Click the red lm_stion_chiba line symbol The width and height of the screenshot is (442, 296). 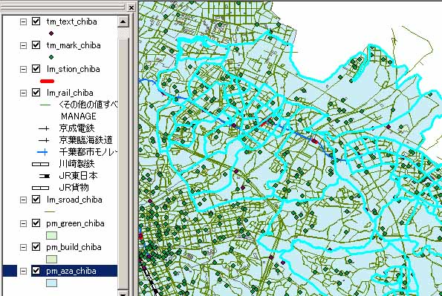pyautogui.click(x=47, y=81)
